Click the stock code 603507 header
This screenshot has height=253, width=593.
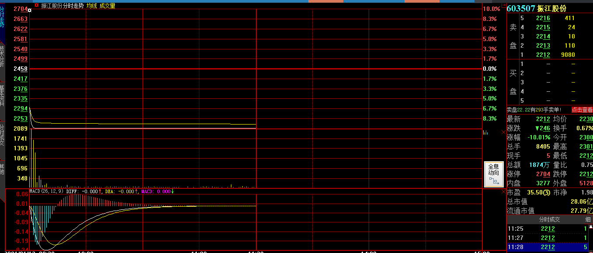520,8
